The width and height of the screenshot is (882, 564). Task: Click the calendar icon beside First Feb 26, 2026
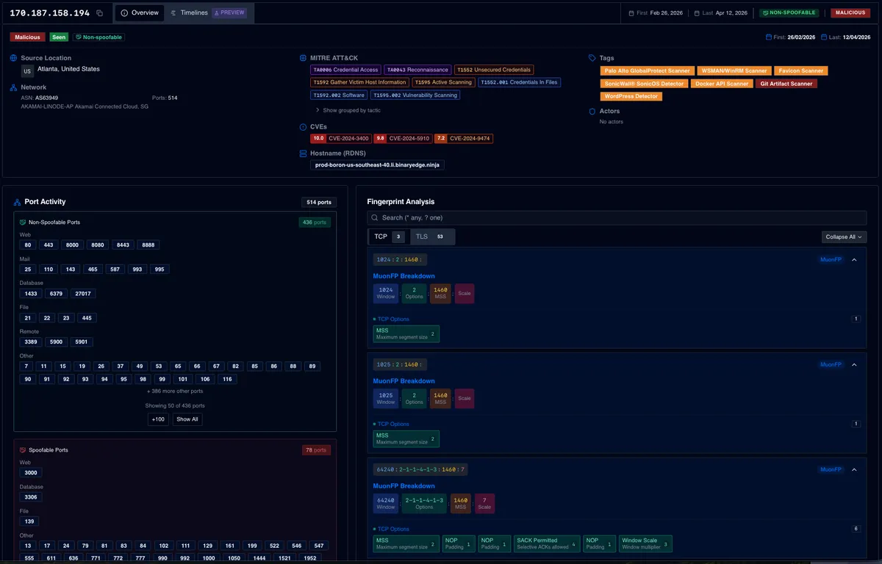pos(630,12)
